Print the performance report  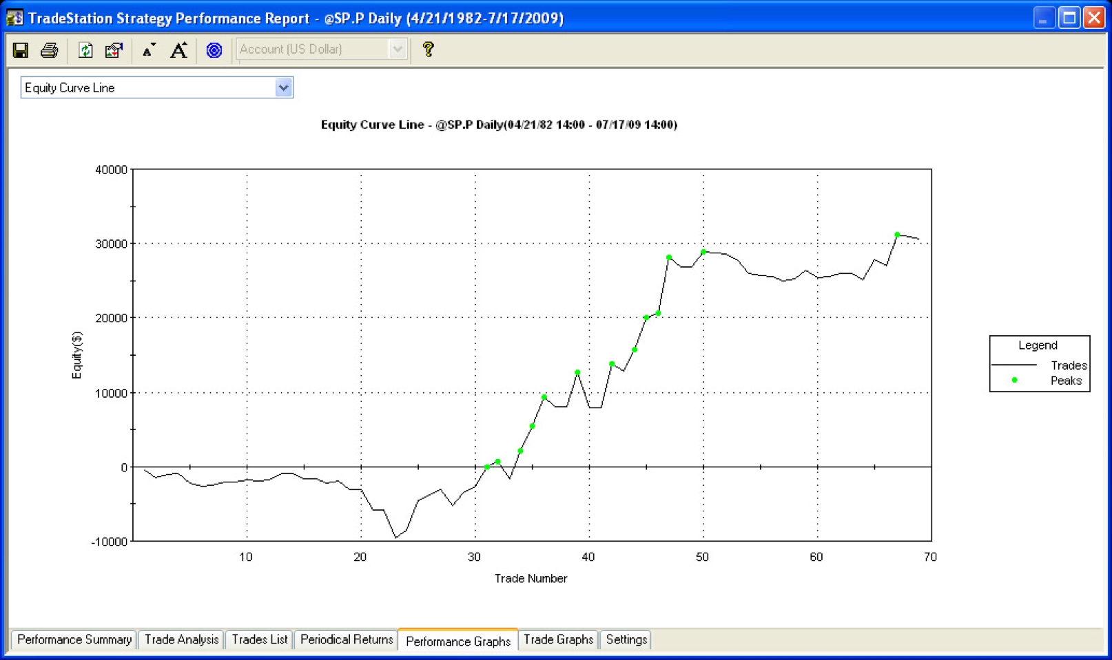(49, 50)
